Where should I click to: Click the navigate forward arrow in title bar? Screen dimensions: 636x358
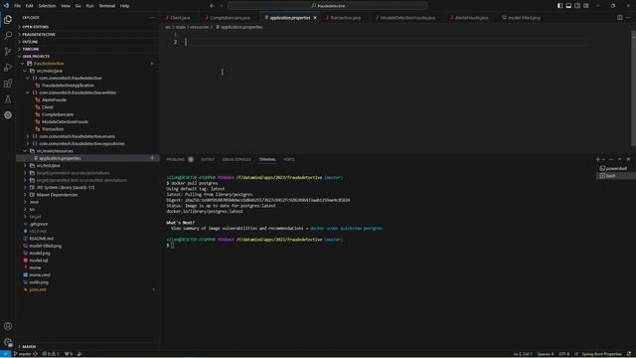pyautogui.click(x=222, y=6)
